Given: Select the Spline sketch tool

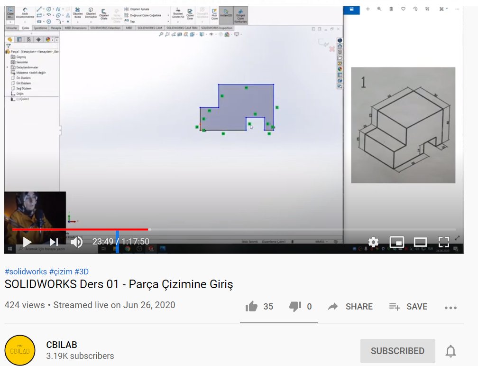Looking at the screenshot, I should [x=58, y=9].
